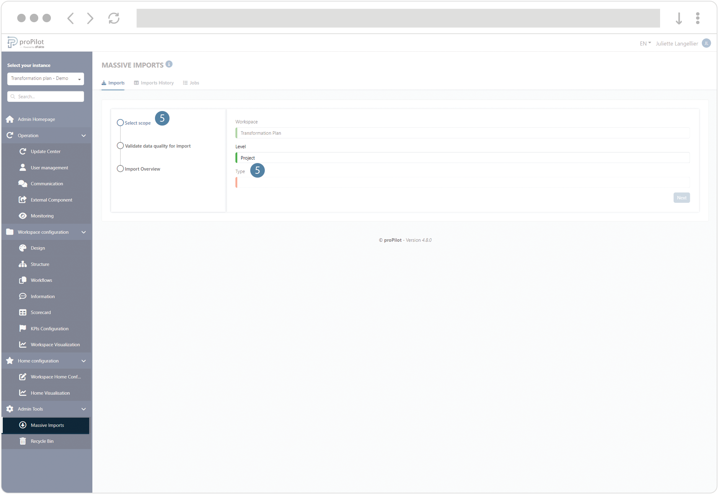Click the User management person icon
719x495 pixels.
(23, 168)
